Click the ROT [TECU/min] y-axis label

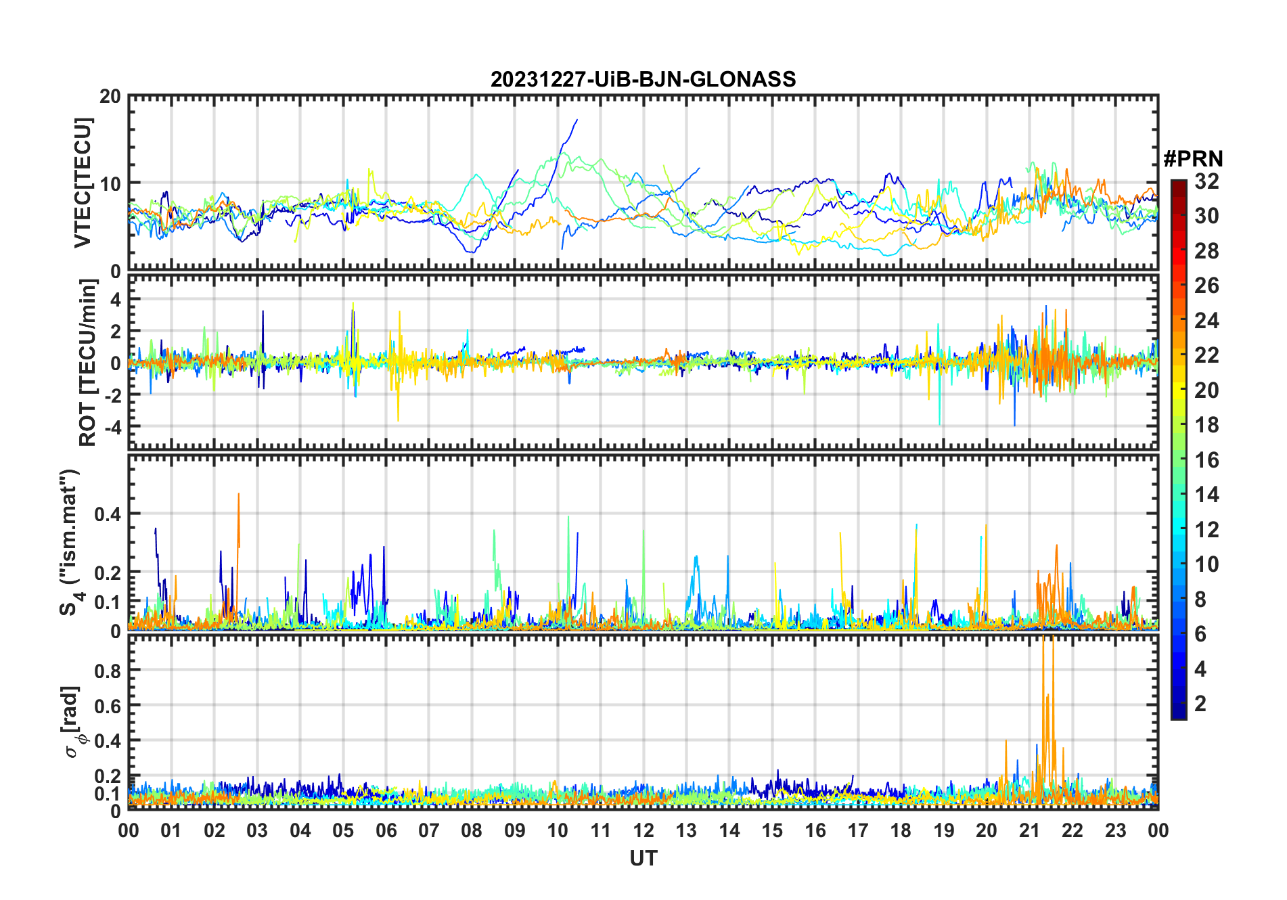click(88, 363)
